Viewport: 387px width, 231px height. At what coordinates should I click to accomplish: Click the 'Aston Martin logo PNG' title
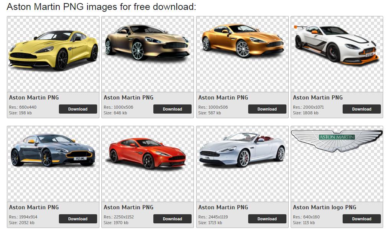[x=325, y=207]
